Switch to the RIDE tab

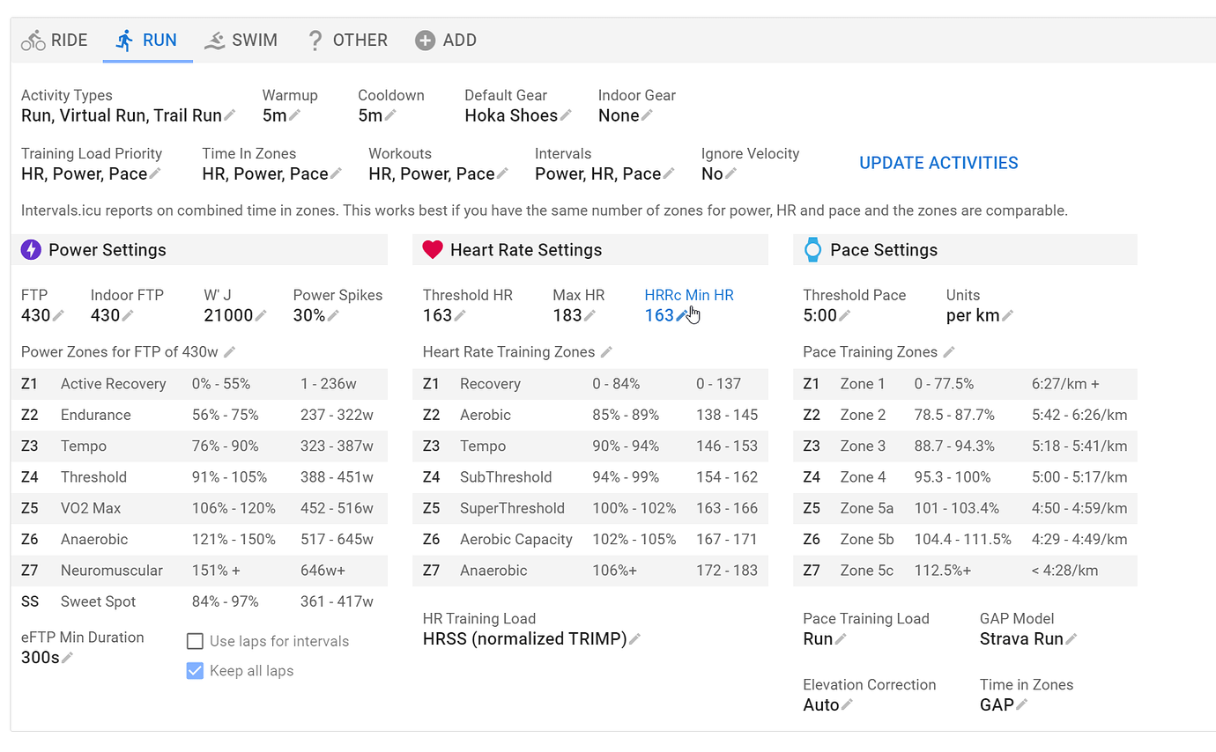(x=55, y=41)
